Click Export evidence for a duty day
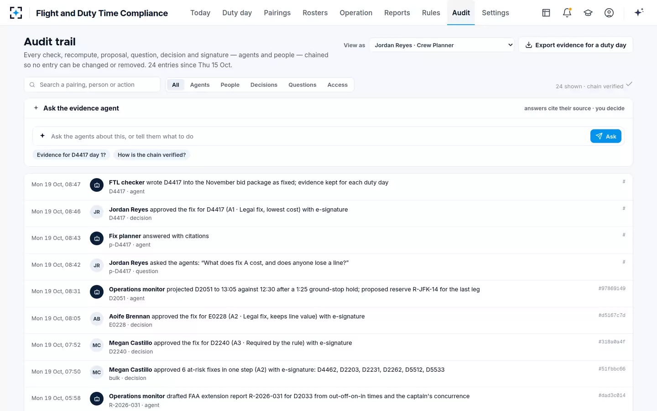This screenshot has width=657, height=411. click(x=576, y=45)
